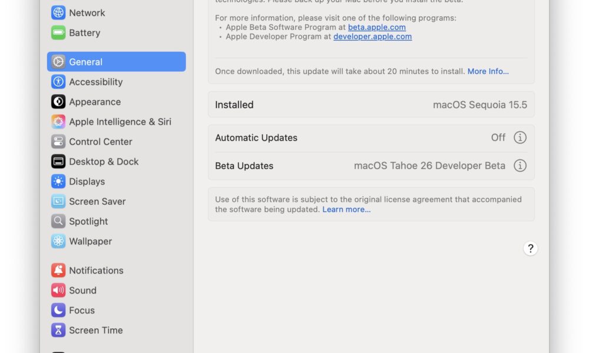Open Accessibility settings
This screenshot has height=353, width=589.
click(117, 82)
